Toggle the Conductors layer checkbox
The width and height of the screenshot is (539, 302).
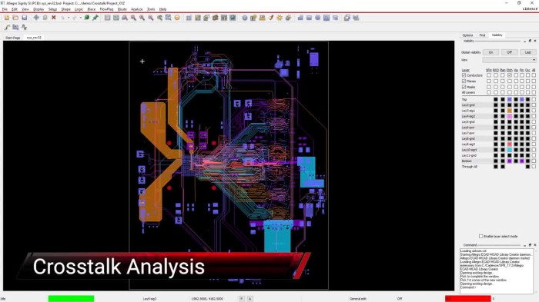tap(464, 75)
